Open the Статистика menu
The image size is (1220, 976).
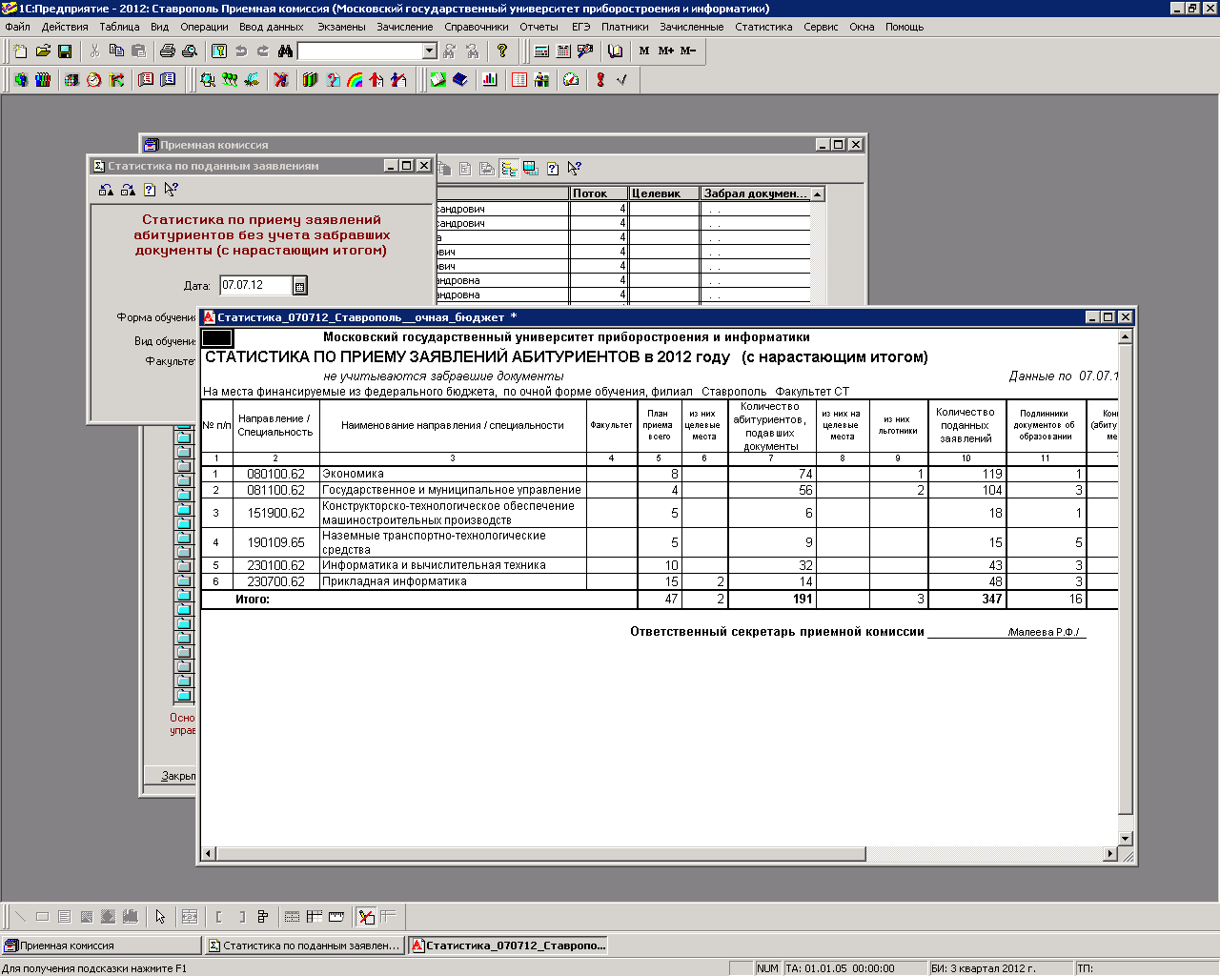click(x=763, y=27)
